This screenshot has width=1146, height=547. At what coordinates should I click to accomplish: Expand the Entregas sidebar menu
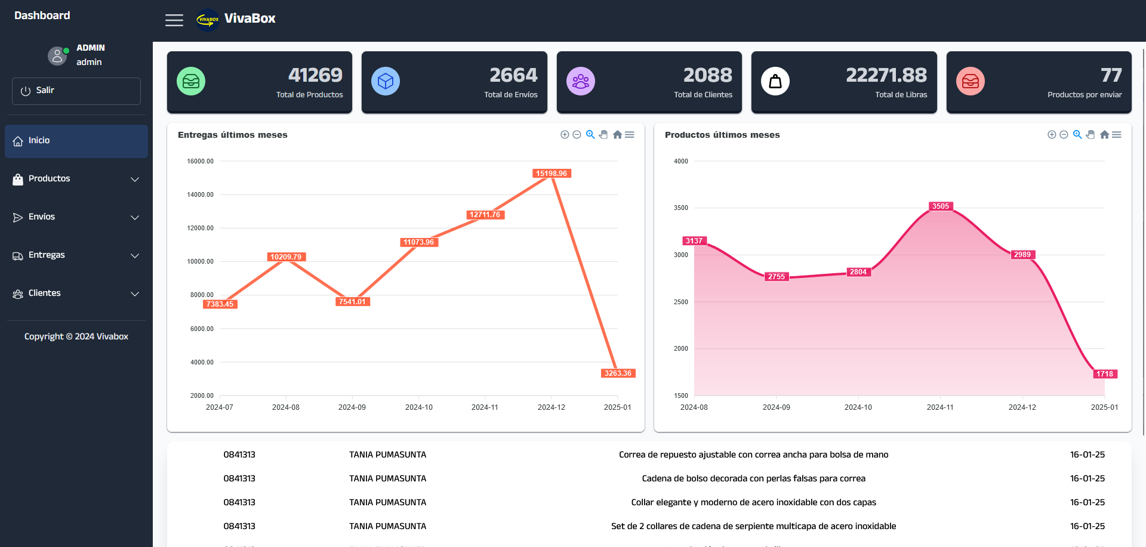point(76,255)
